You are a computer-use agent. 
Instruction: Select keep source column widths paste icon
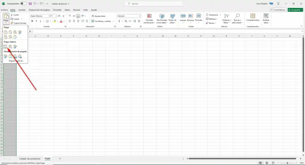click(10, 37)
